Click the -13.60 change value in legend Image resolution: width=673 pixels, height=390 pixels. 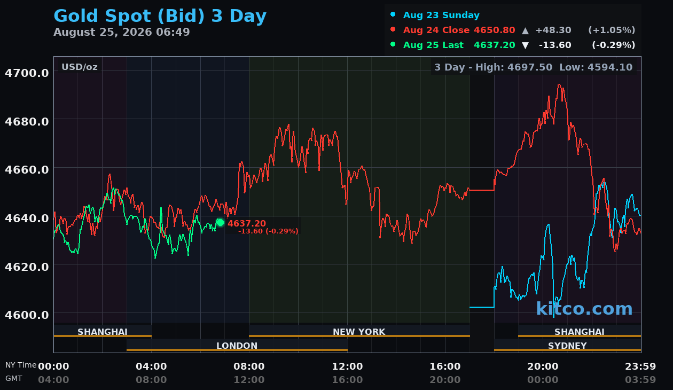555,45
